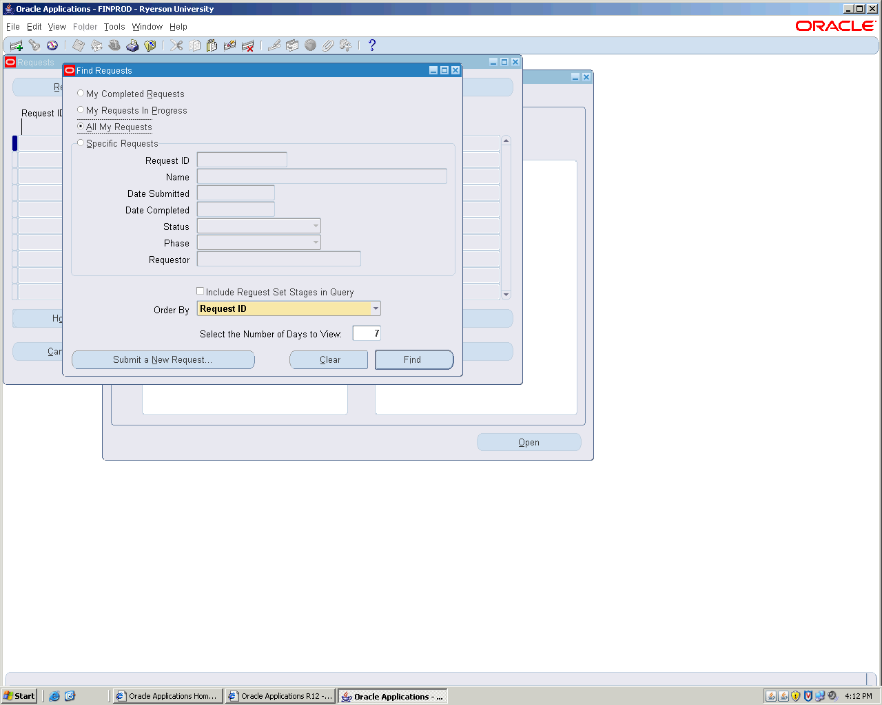Open the Show Navigator toolbar icon
882x705 pixels.
pos(52,45)
